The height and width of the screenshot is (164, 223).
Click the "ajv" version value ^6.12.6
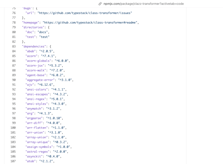[45, 85]
